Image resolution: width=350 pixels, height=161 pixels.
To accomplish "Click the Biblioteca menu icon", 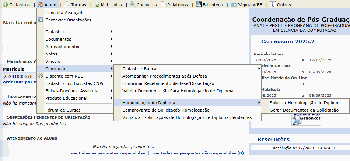I will coord(198,5).
